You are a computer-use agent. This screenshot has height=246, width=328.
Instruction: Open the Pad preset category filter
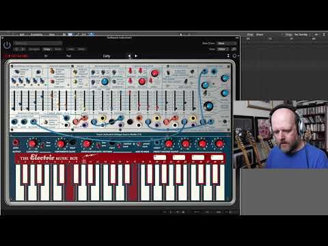coord(68,56)
